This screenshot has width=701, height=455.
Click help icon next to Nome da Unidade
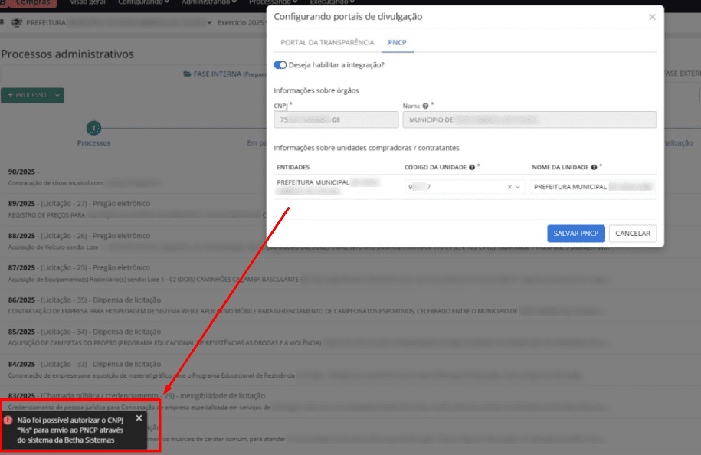click(x=595, y=166)
